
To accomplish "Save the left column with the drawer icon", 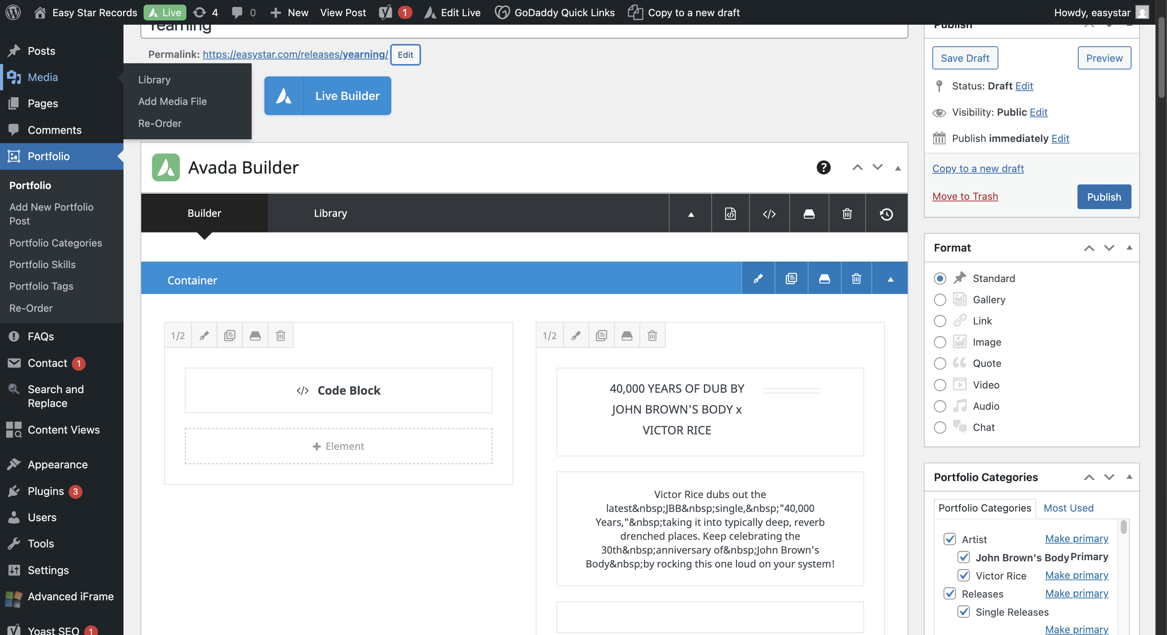I will click(x=255, y=336).
